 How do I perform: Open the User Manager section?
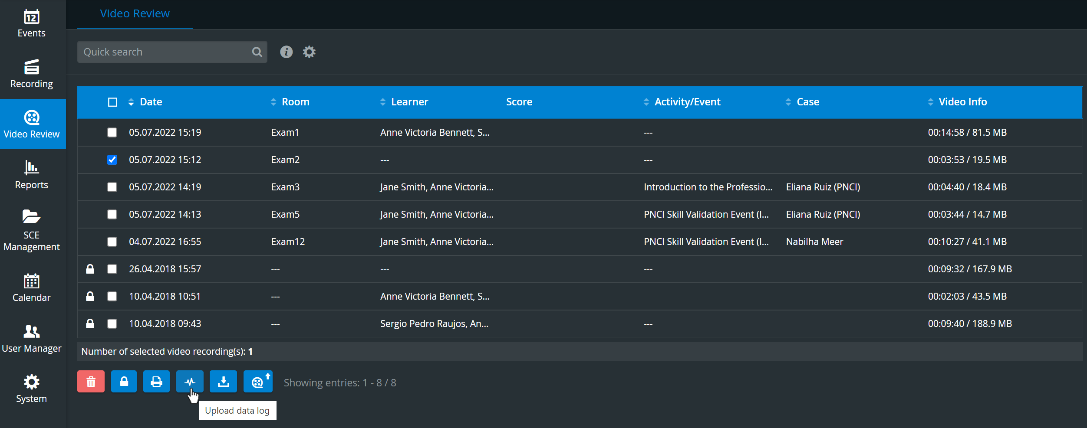(x=32, y=339)
